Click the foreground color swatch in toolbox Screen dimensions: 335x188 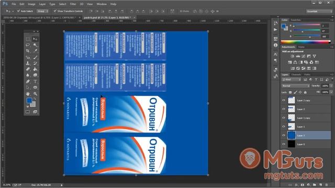point(29,100)
